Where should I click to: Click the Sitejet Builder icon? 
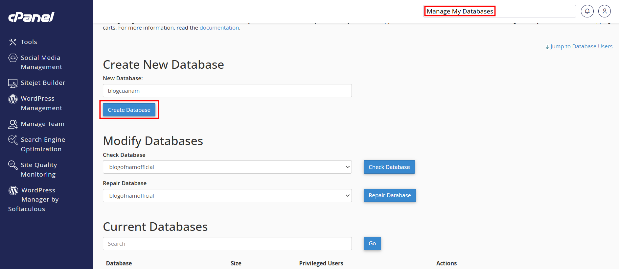[x=13, y=83]
